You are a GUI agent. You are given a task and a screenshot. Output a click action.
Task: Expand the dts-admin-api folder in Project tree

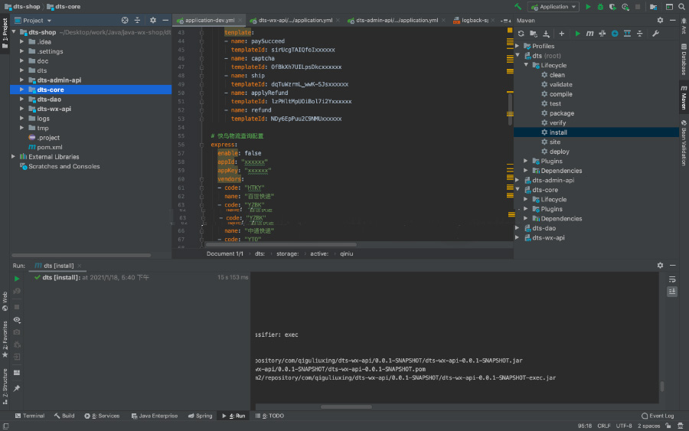point(23,80)
